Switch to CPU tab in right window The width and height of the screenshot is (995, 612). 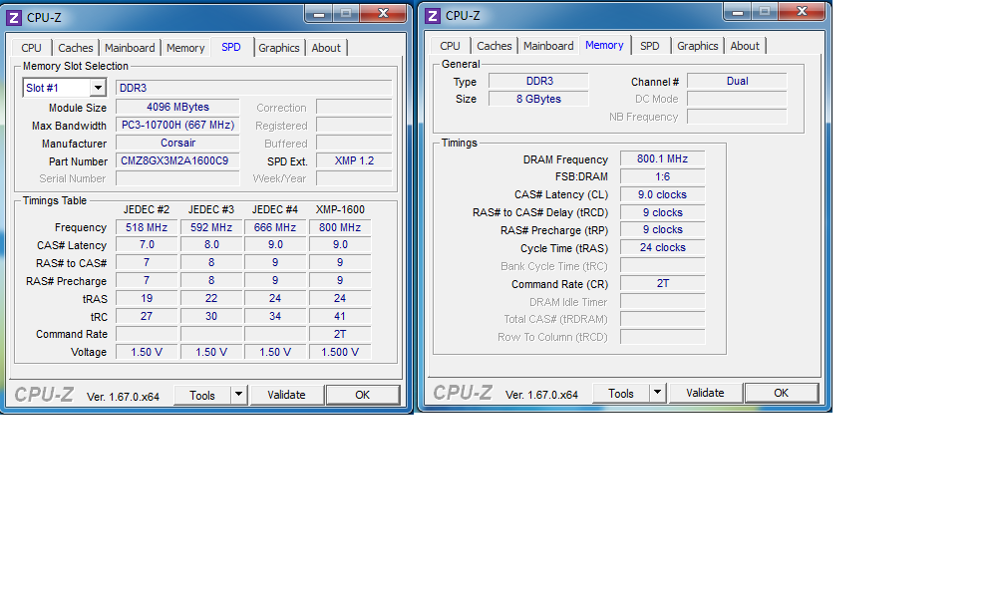pyautogui.click(x=450, y=46)
